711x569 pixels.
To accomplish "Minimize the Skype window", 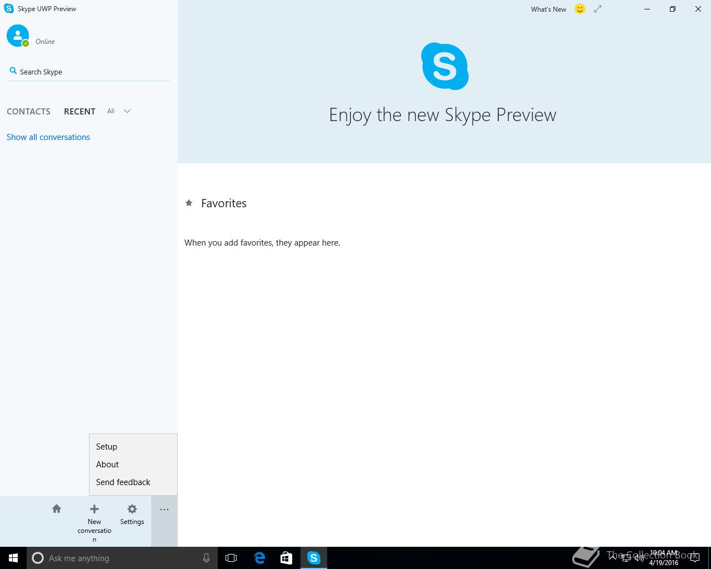I will click(647, 9).
